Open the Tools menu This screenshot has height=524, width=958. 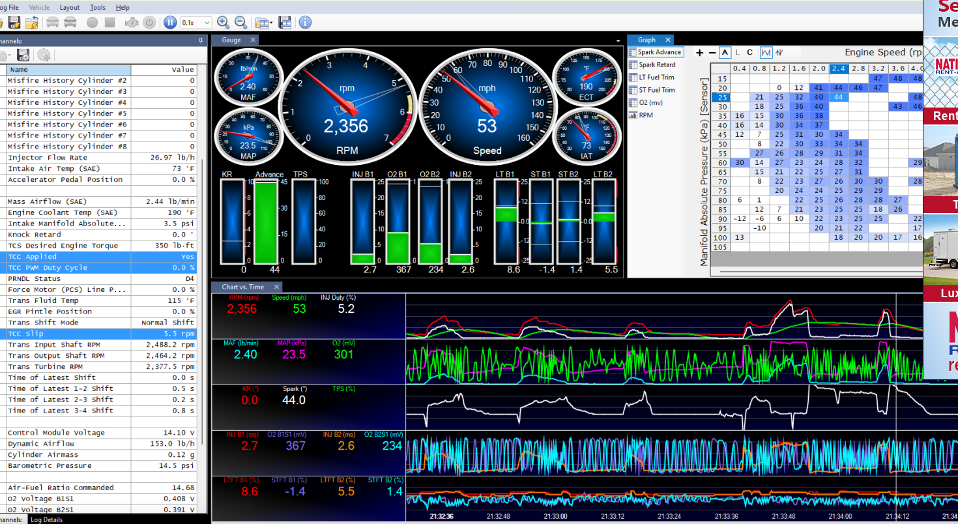click(x=98, y=7)
